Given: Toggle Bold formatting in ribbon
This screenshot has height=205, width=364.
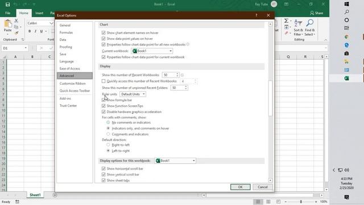Looking at the screenshot, I should click(x=30, y=31).
